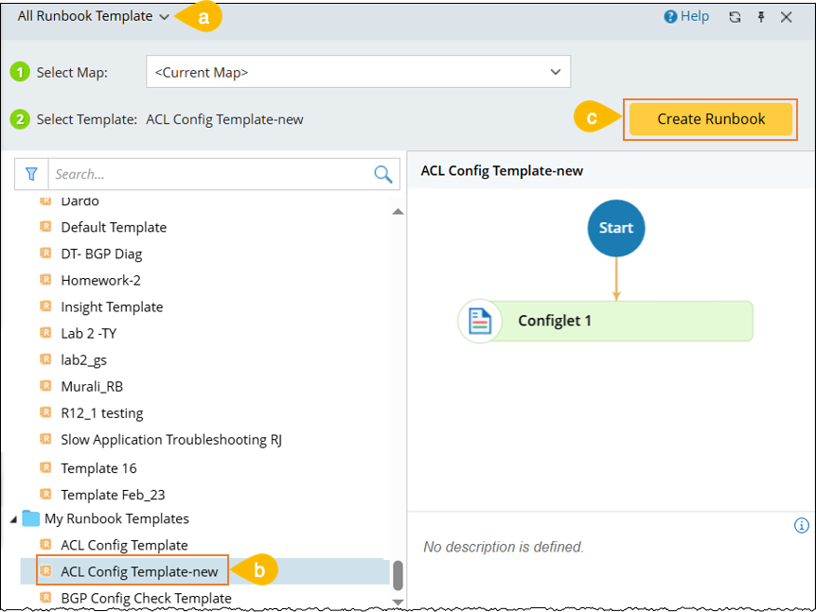Click the blue info icon above description
Screen dimensions: 816x612
click(x=801, y=526)
